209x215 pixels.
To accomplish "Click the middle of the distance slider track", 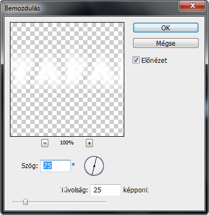I will [x=60, y=202].
